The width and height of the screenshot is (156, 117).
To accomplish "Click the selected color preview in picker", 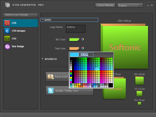I will coord(74,55).
